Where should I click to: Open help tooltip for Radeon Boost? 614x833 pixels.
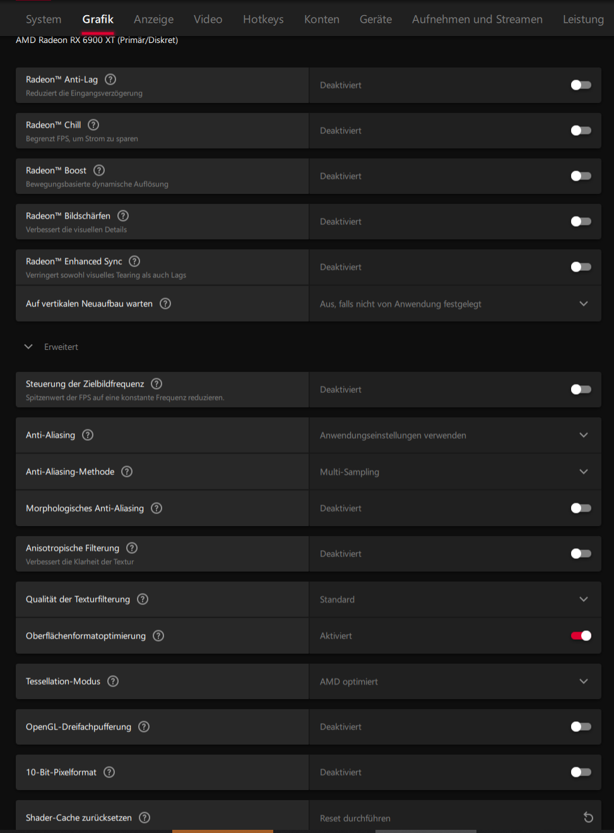click(x=99, y=171)
